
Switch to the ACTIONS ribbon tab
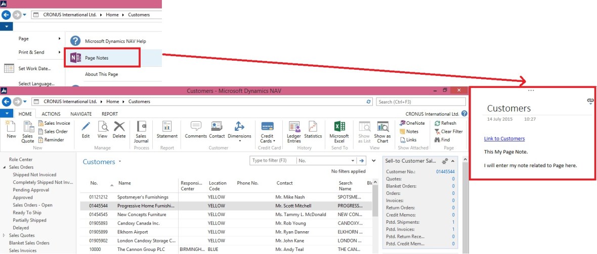(51, 114)
